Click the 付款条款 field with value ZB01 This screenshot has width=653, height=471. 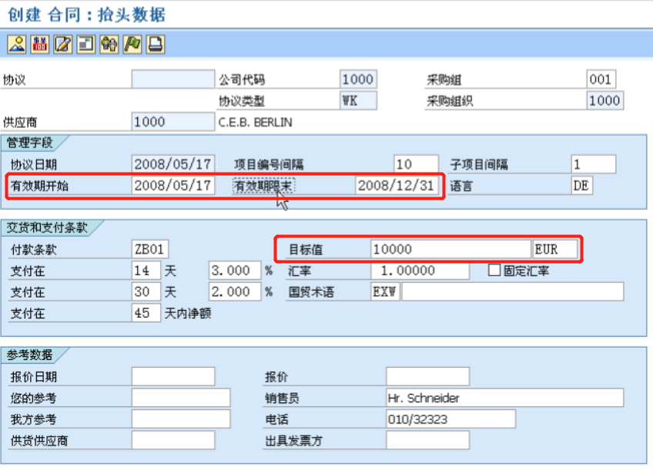(x=149, y=248)
